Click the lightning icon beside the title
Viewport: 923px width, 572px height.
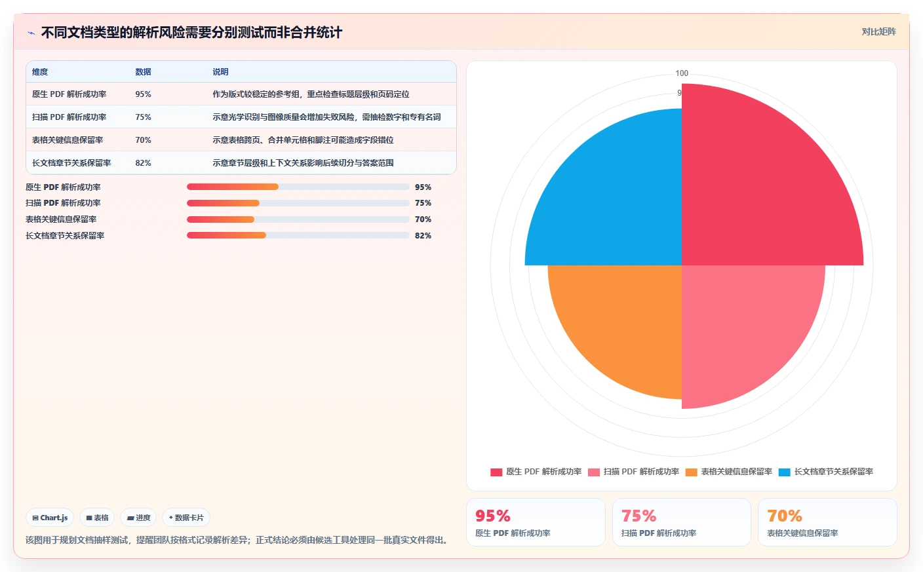(31, 33)
